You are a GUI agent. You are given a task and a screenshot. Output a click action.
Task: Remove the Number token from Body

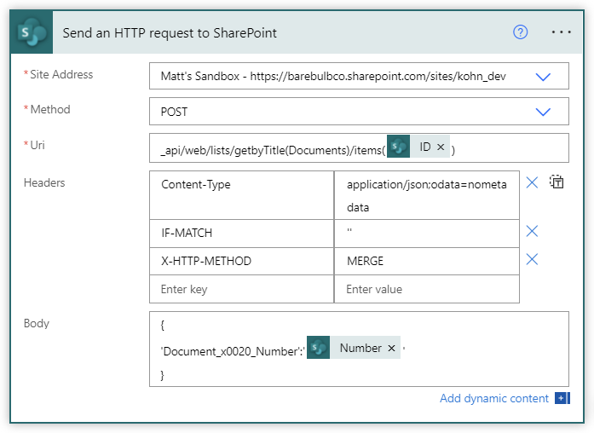[392, 348]
